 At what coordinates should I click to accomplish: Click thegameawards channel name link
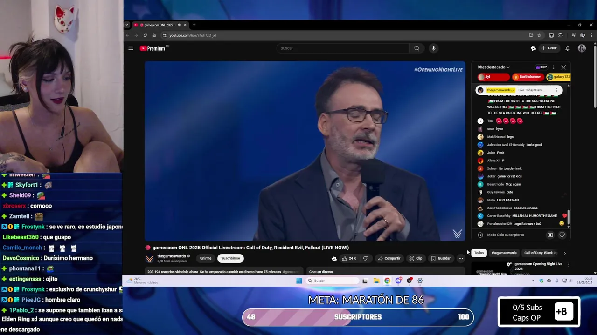(x=172, y=256)
